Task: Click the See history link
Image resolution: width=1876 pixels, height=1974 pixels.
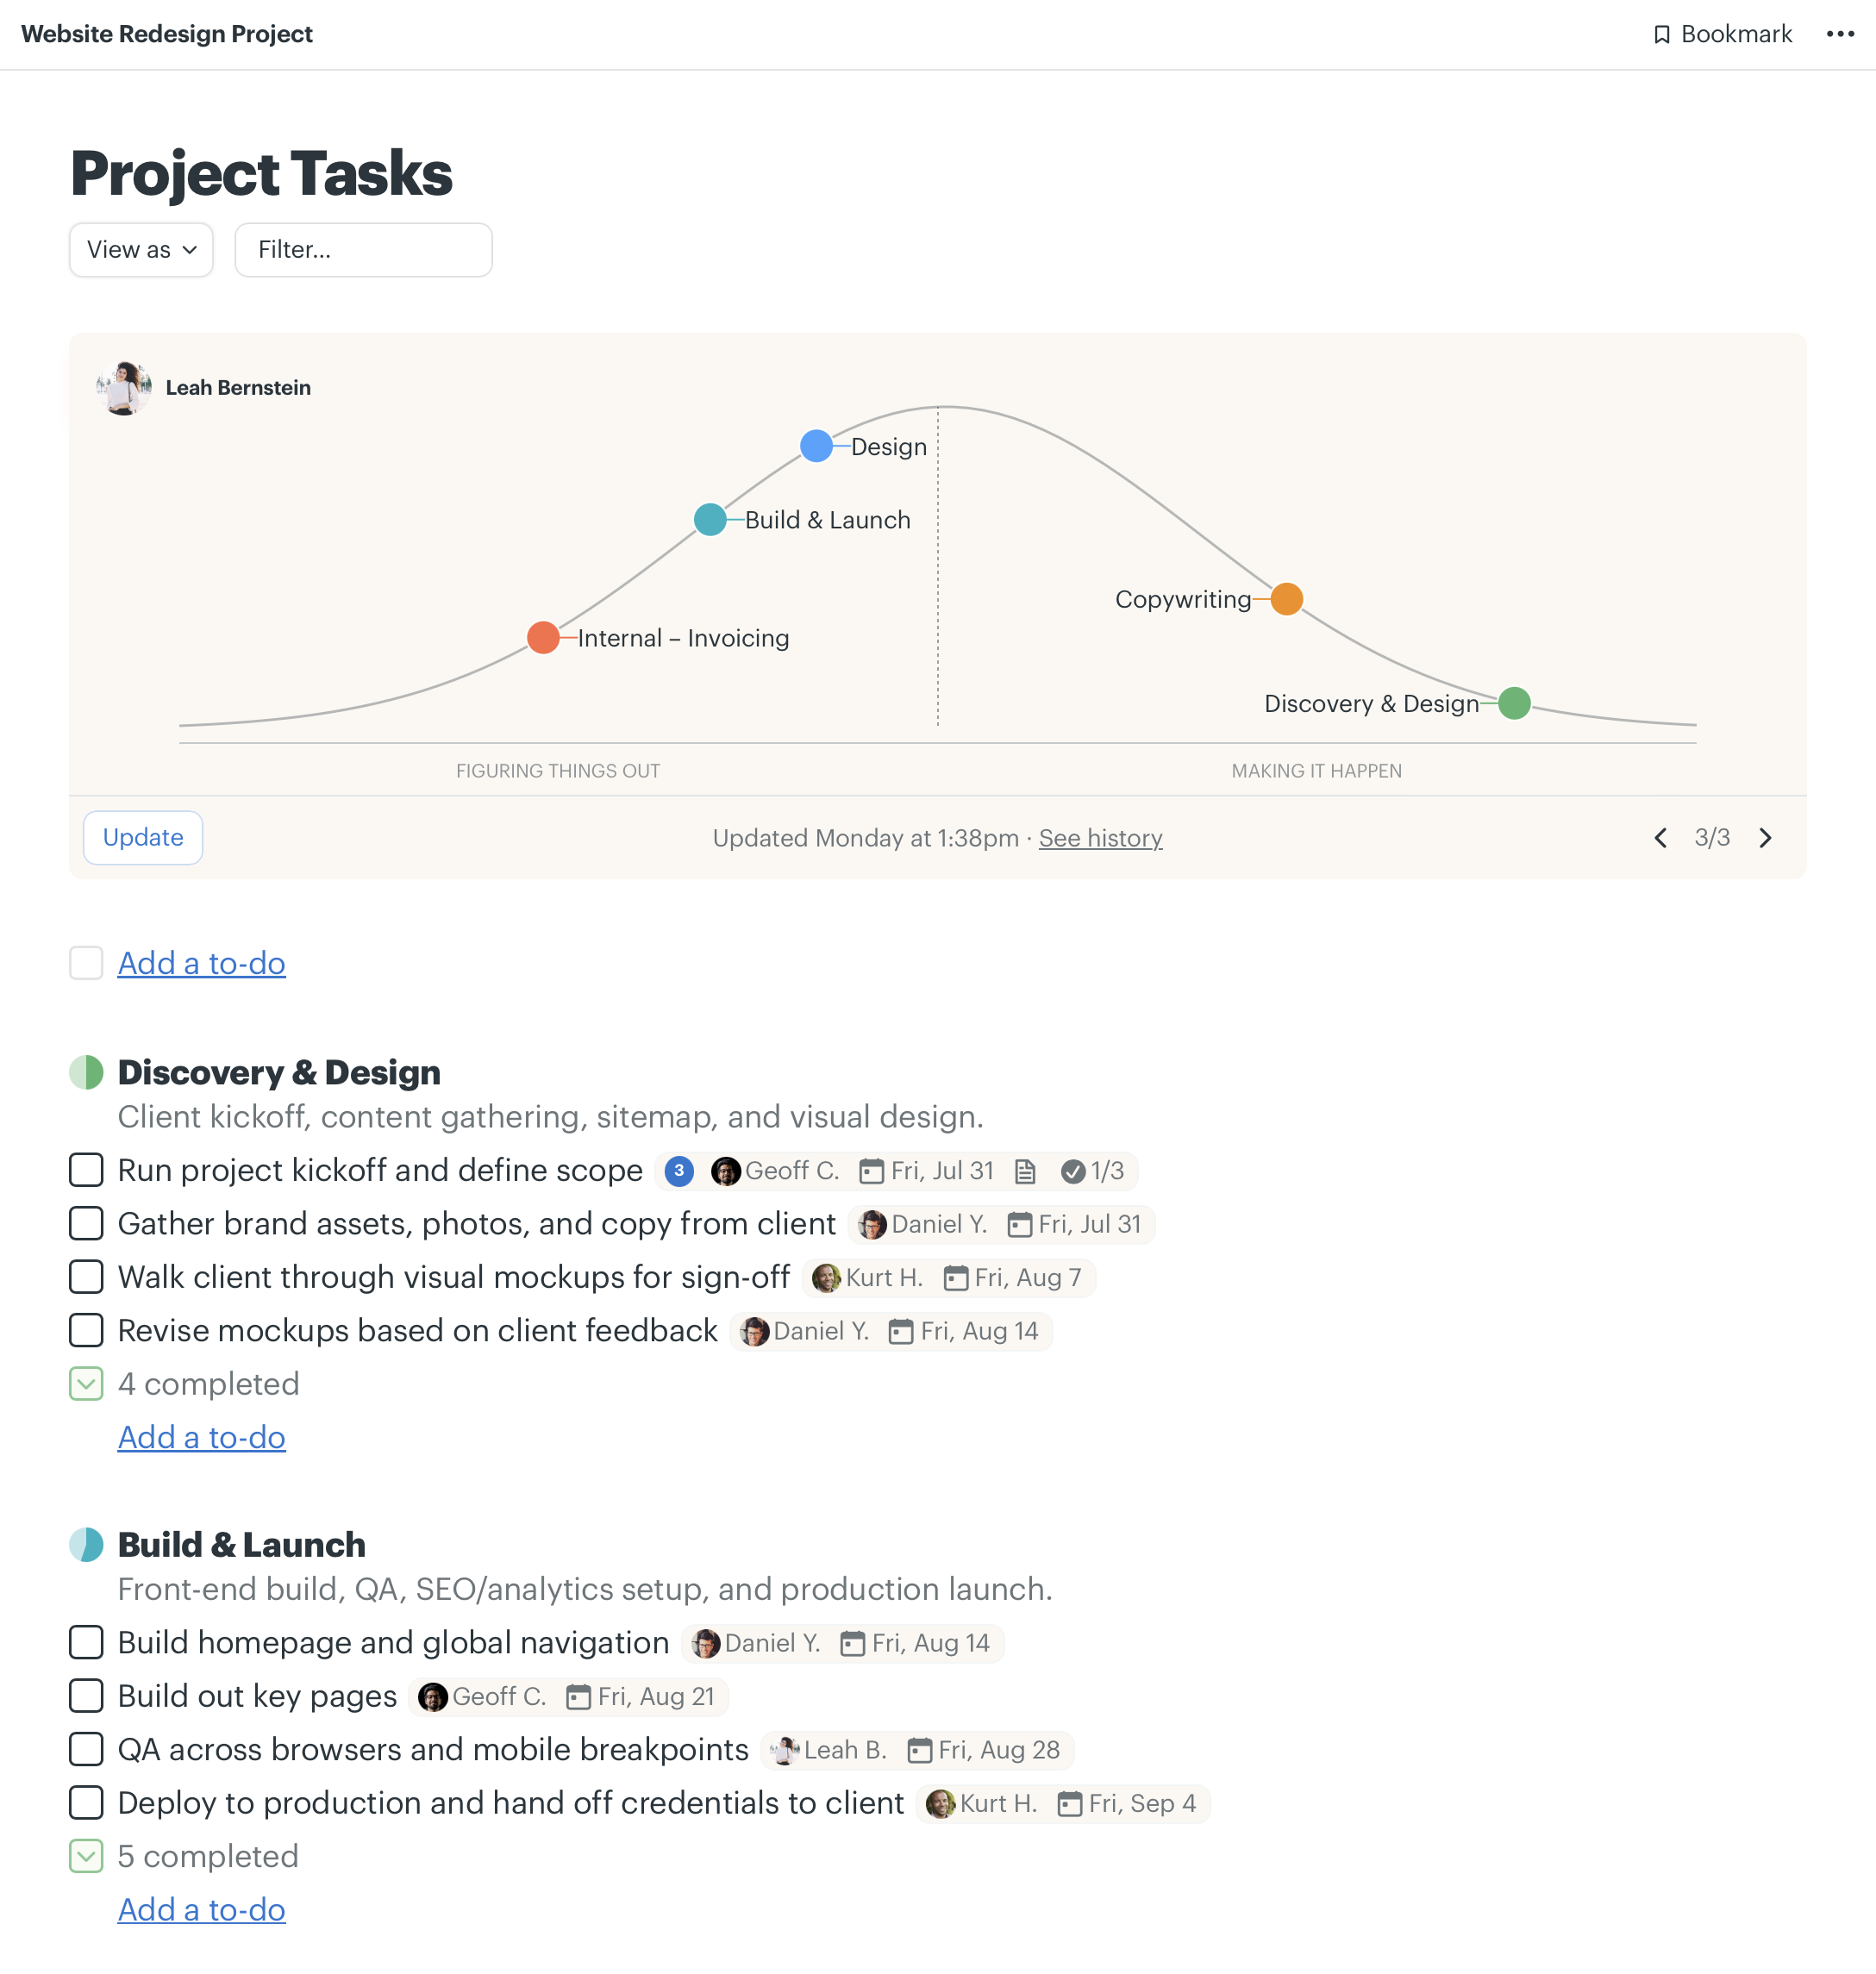Action: [1100, 838]
